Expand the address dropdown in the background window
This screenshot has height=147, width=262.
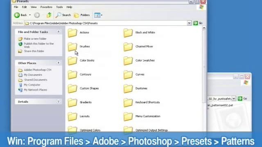[x=234, y=98]
